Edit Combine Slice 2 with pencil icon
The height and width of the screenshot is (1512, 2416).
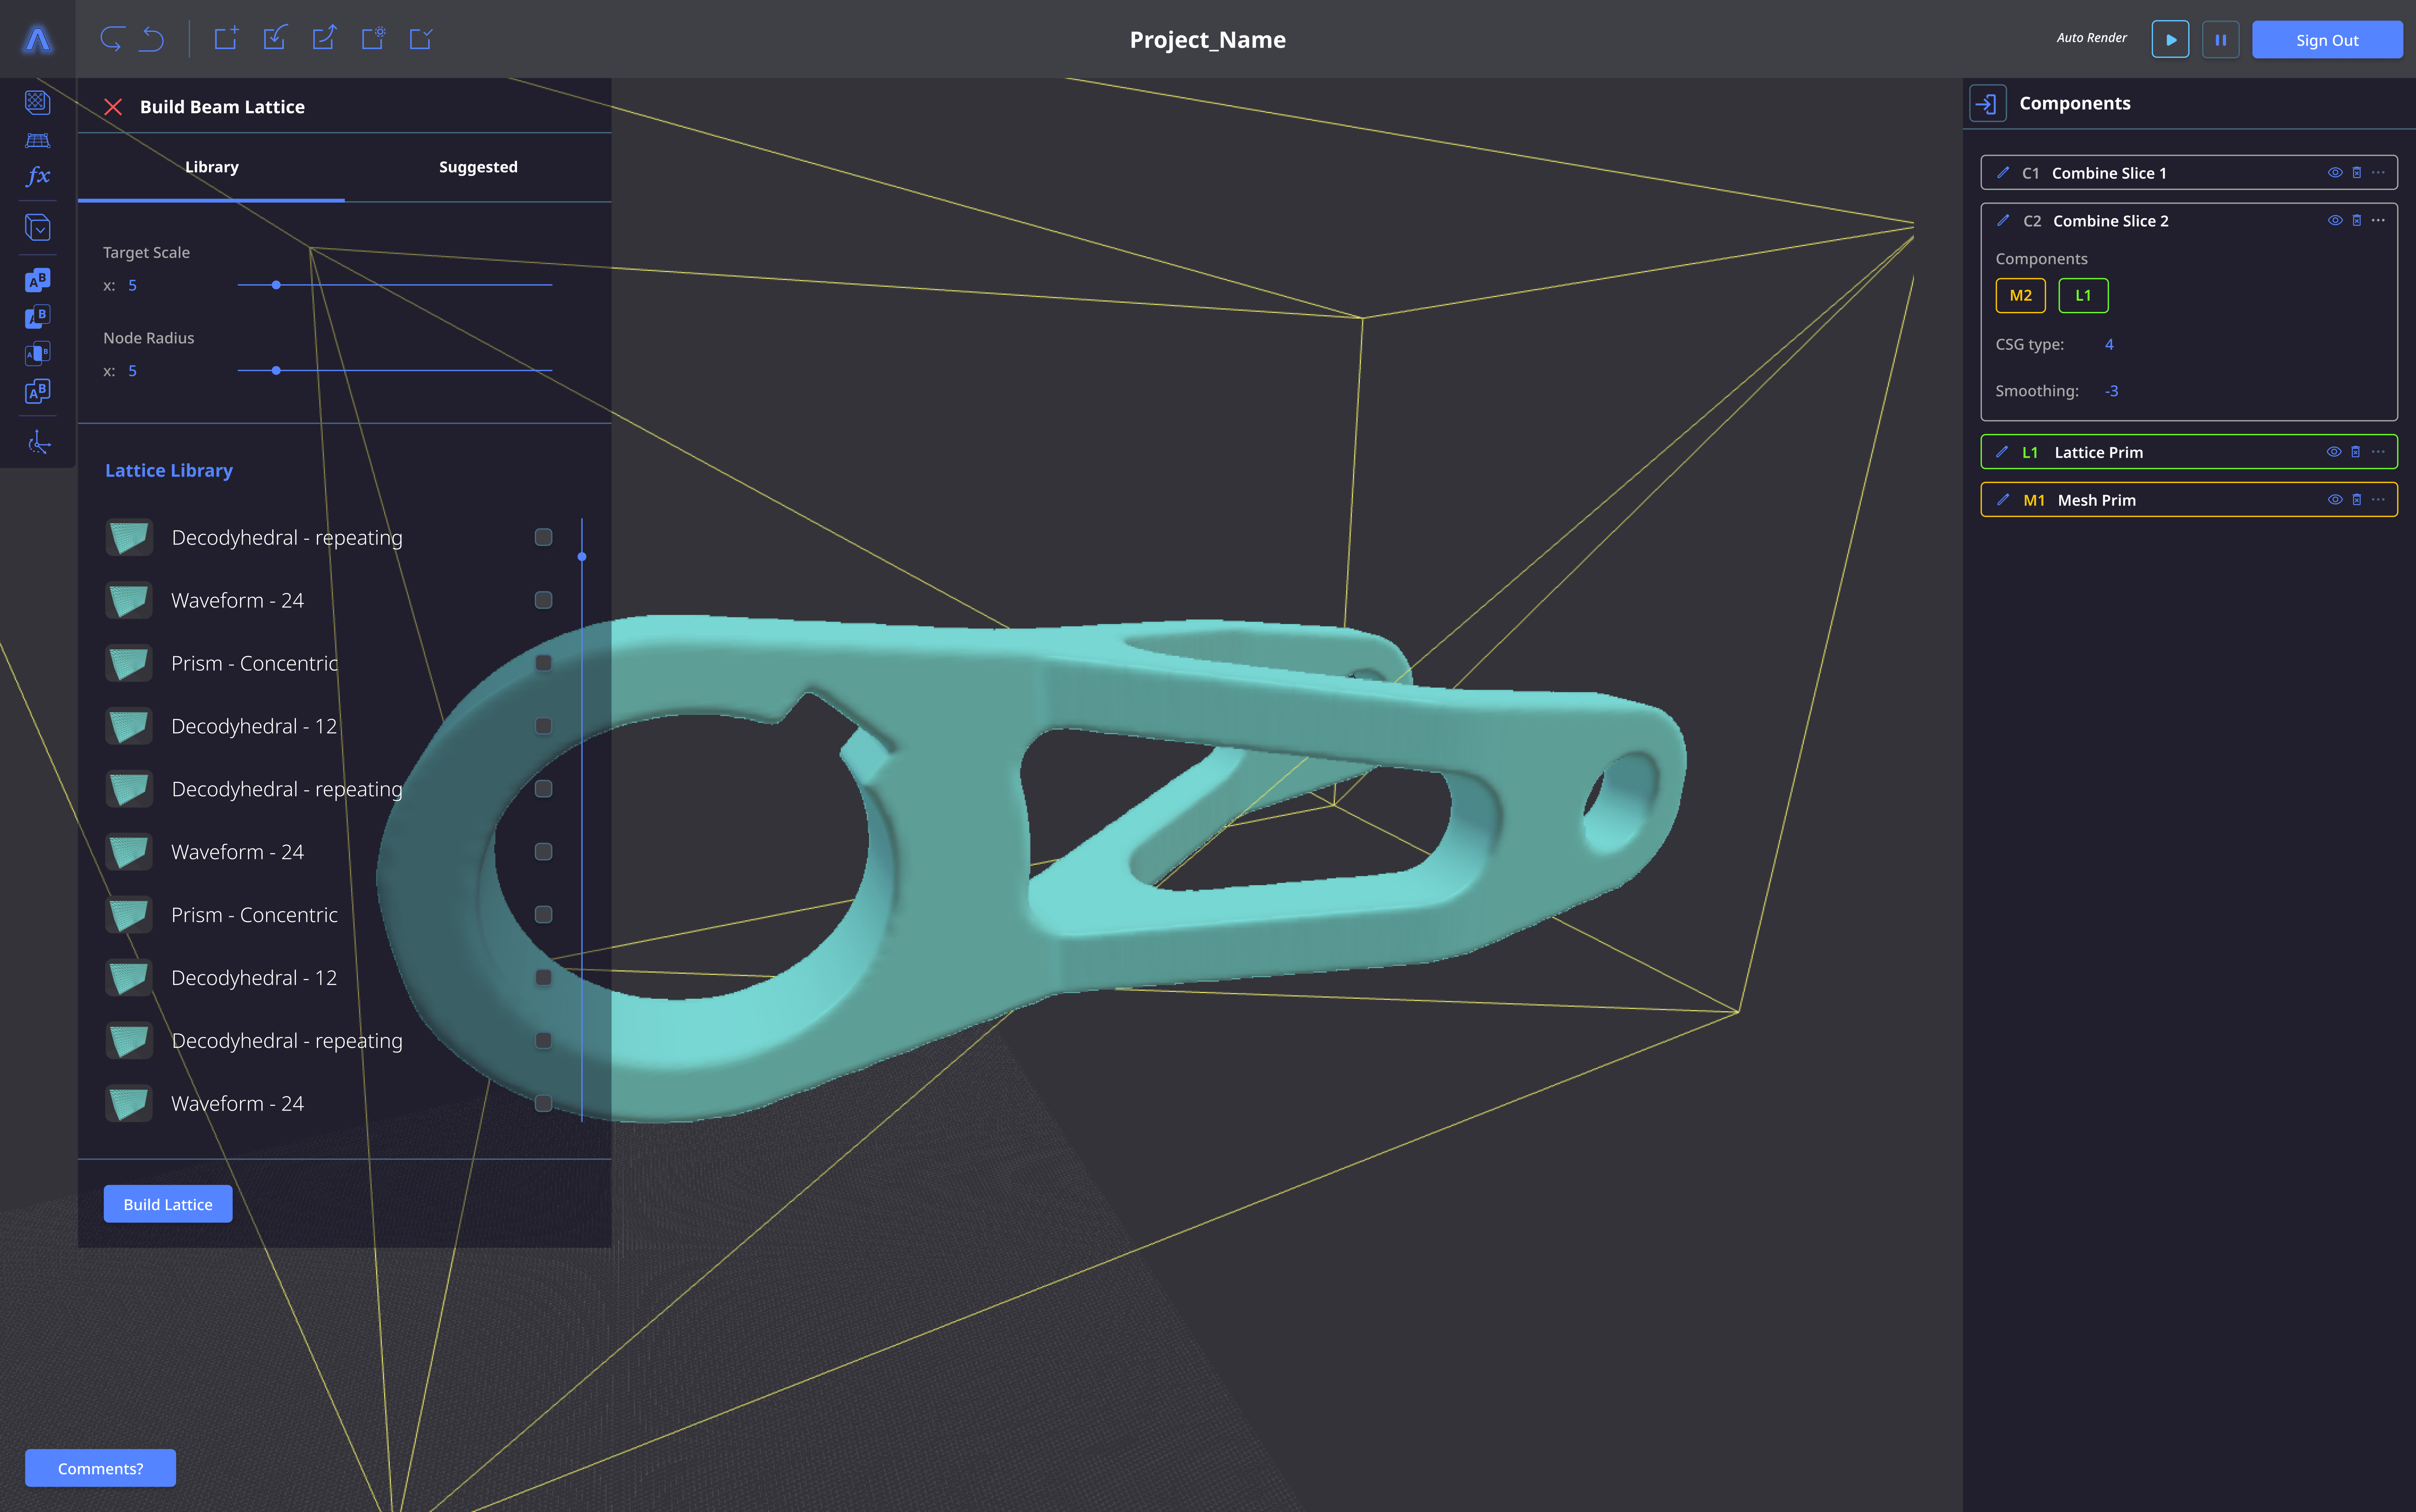pyautogui.click(x=2003, y=220)
